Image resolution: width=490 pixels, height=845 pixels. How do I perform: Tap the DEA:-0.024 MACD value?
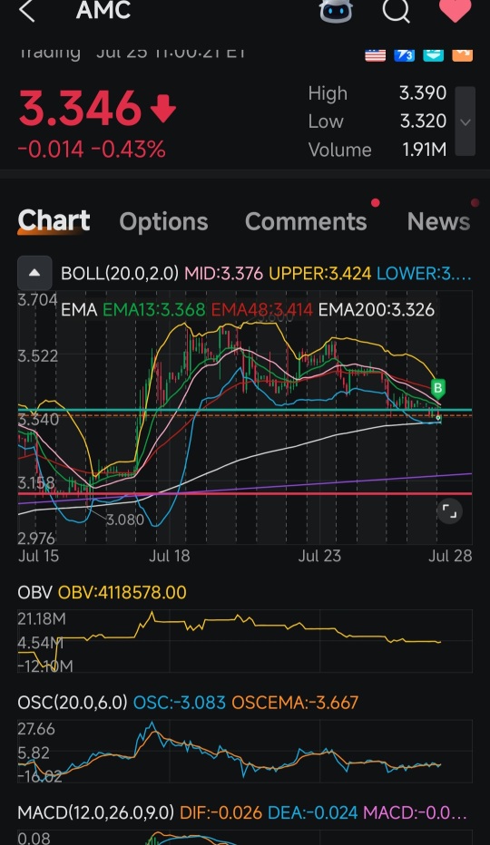[312, 812]
